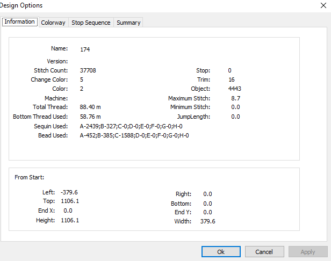This screenshot has width=331, height=261.
Task: Click the Color value 2
Action: point(82,89)
